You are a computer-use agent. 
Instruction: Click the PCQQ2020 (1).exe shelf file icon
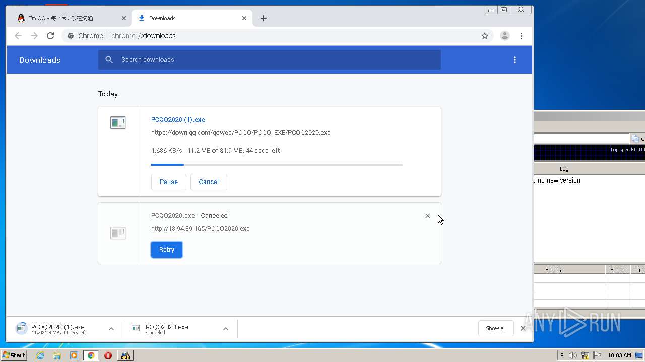(x=21, y=328)
